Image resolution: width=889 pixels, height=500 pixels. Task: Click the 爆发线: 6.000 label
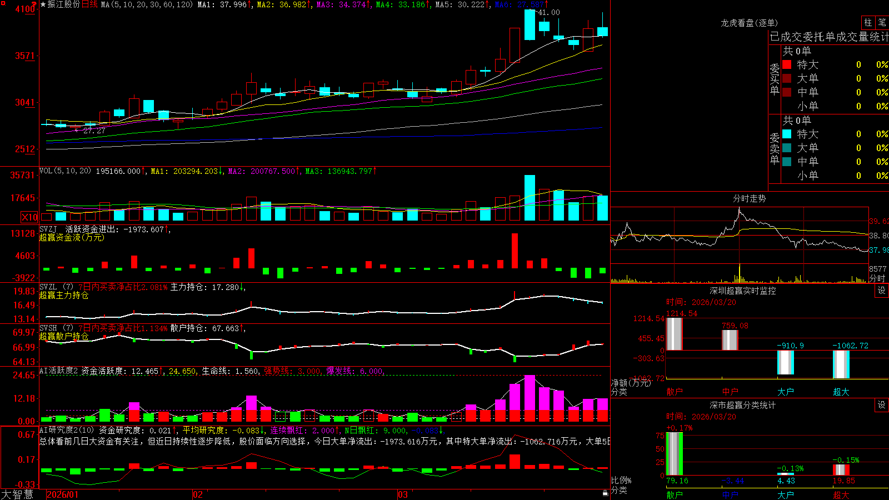[355, 371]
